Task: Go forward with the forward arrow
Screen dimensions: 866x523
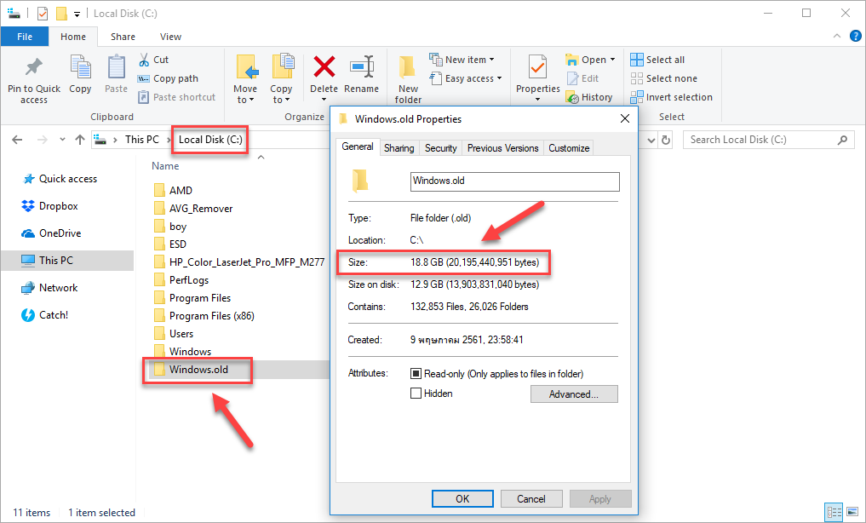Action: pos(42,140)
